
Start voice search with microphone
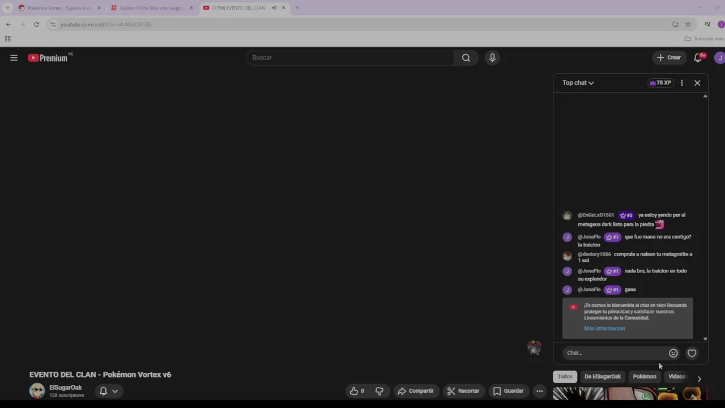tap(492, 58)
